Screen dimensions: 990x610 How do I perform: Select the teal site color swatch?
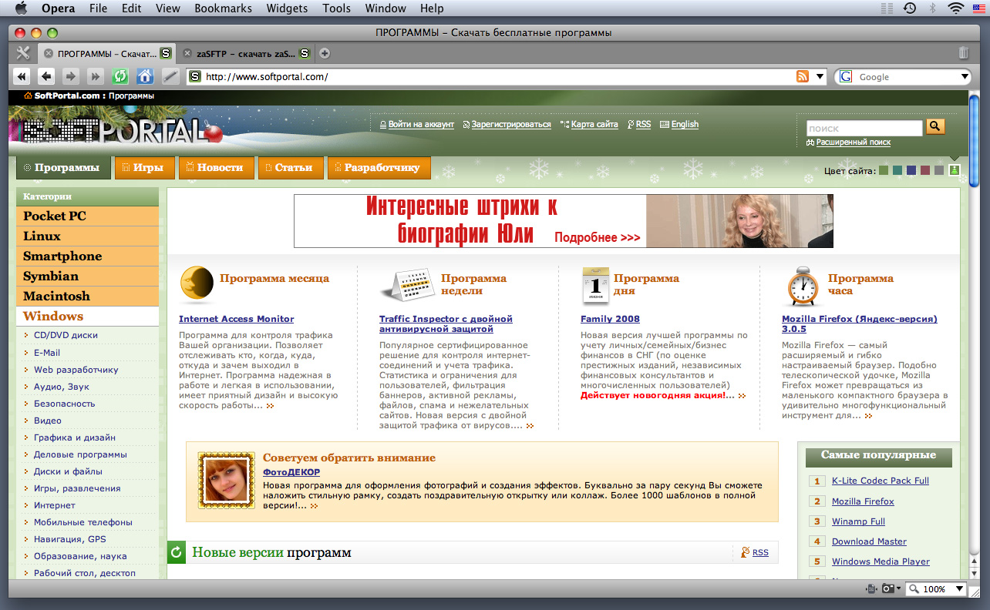coord(897,170)
